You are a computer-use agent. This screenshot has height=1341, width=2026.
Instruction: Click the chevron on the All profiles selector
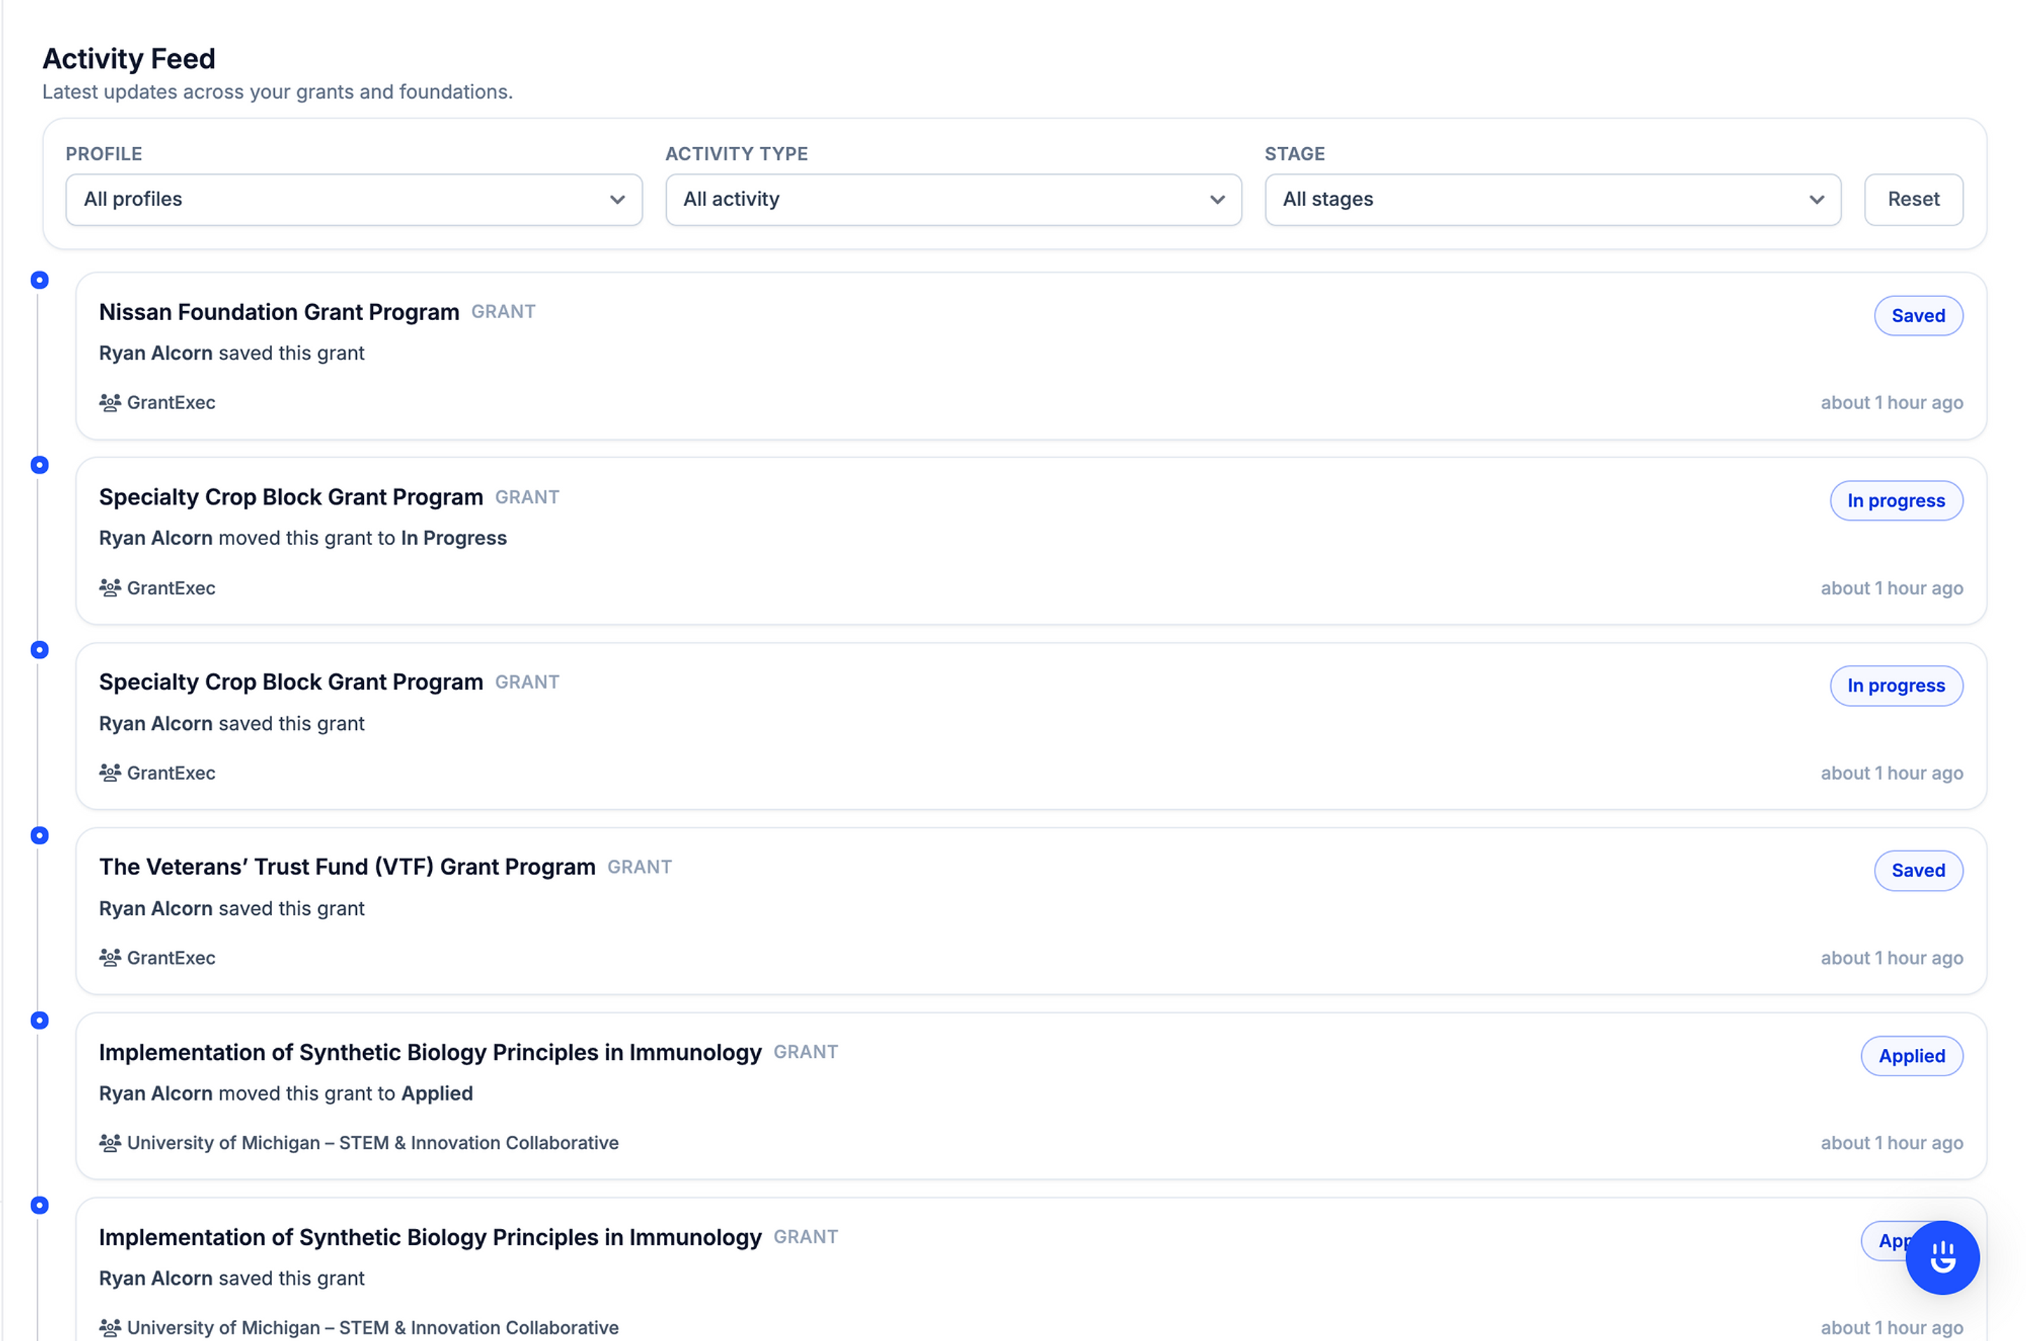point(618,199)
